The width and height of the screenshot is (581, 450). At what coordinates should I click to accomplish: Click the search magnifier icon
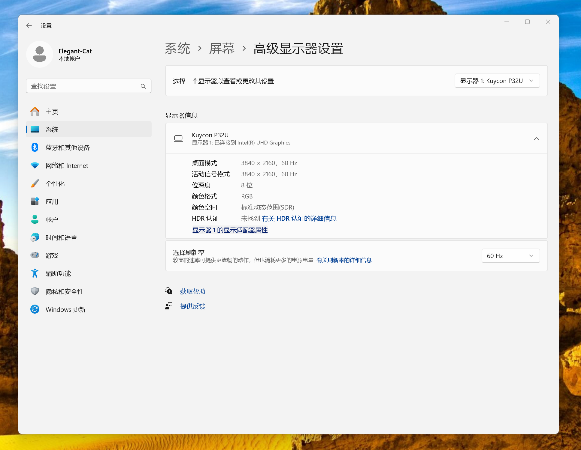click(x=143, y=86)
